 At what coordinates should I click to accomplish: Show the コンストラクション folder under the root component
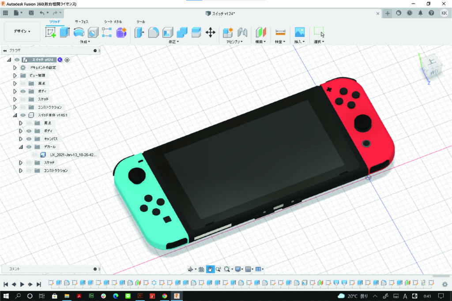[x=23, y=107]
